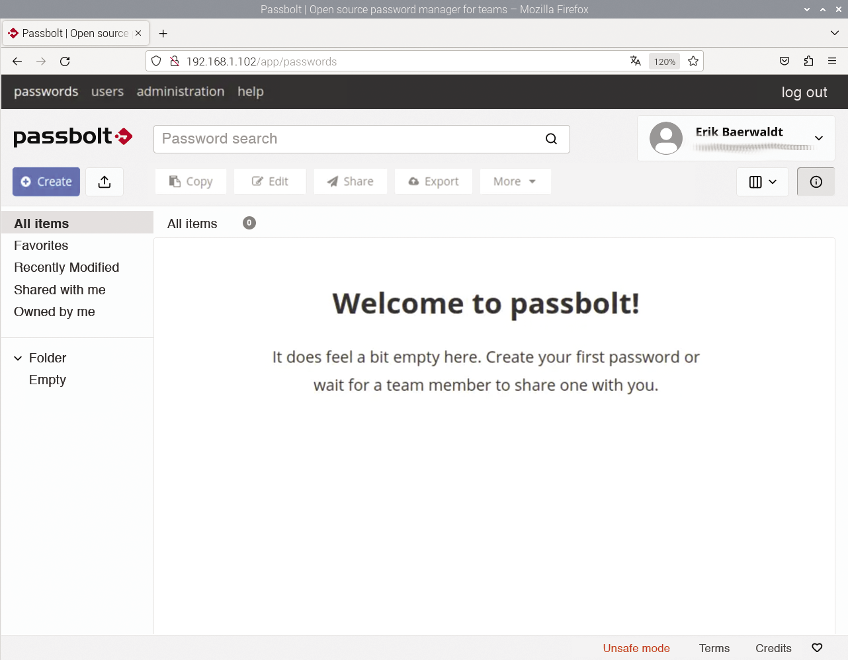This screenshot has width=848, height=660.
Task: Open the import passwords icon
Action: click(104, 181)
